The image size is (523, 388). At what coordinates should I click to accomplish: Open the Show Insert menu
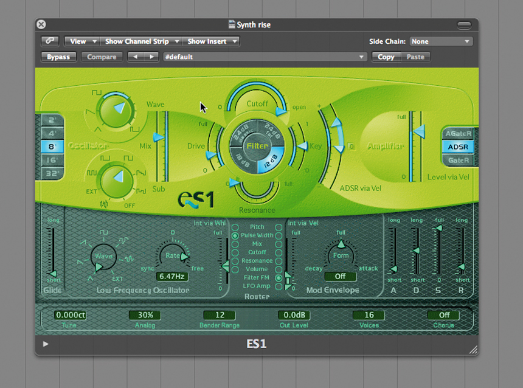tap(211, 41)
